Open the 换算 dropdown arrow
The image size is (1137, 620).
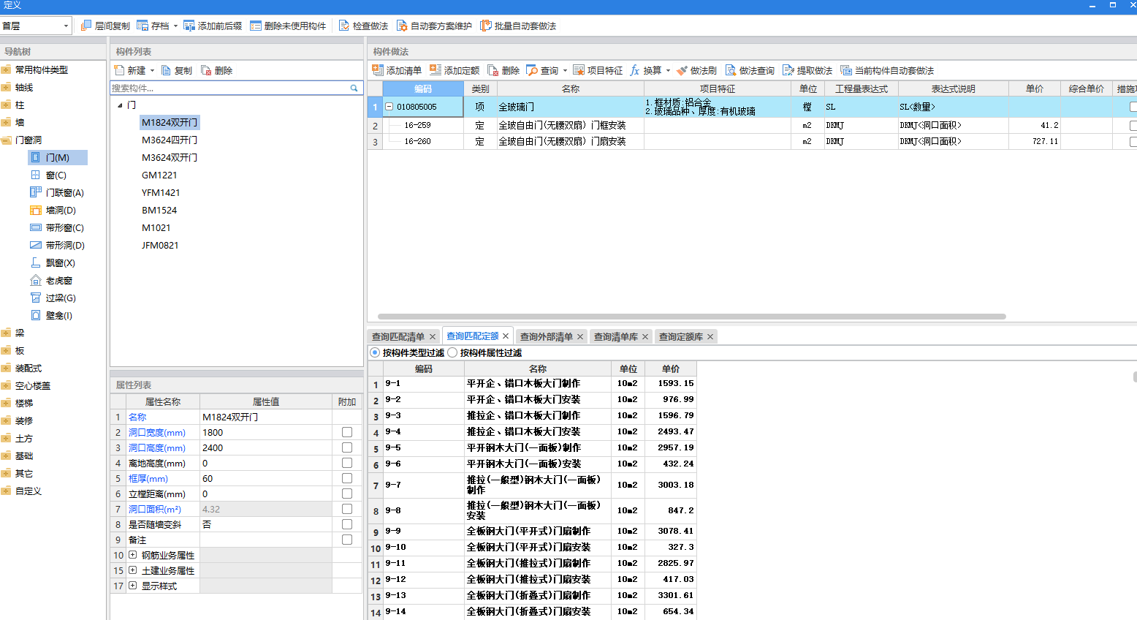tap(668, 71)
